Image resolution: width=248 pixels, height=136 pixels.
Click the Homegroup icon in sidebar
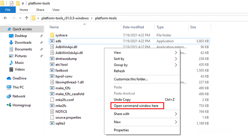point(9,105)
